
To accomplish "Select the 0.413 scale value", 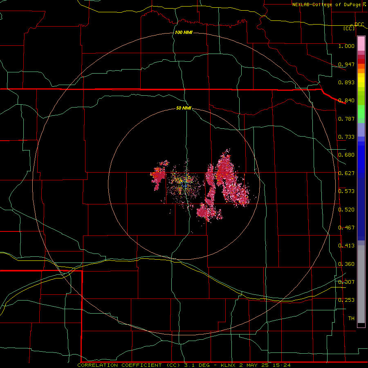I will click(x=346, y=245).
